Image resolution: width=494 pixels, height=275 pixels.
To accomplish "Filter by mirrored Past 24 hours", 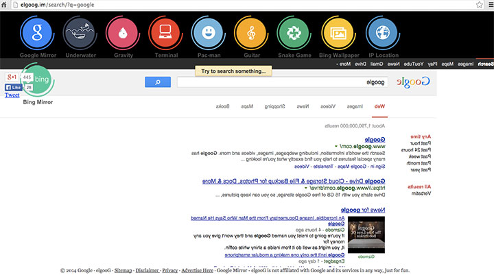I will 416,150.
